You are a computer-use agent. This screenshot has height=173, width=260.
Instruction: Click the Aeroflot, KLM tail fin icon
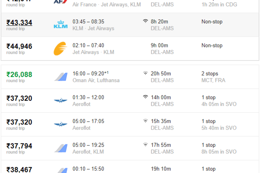point(61,148)
